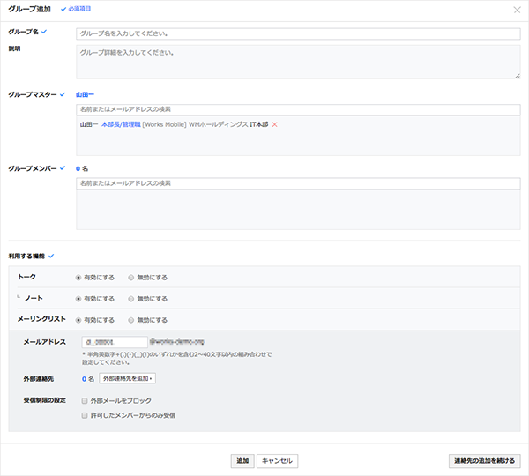Click the メールアドレス input box
This screenshot has height=476, width=529.
[114, 341]
